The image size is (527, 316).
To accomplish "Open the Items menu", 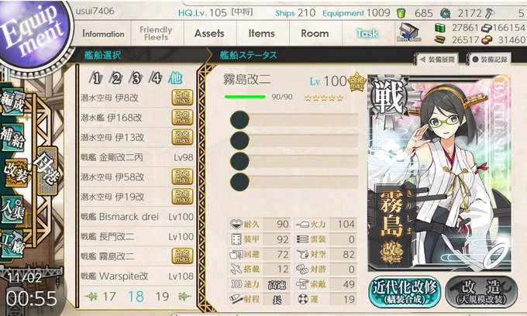I will coord(261,33).
